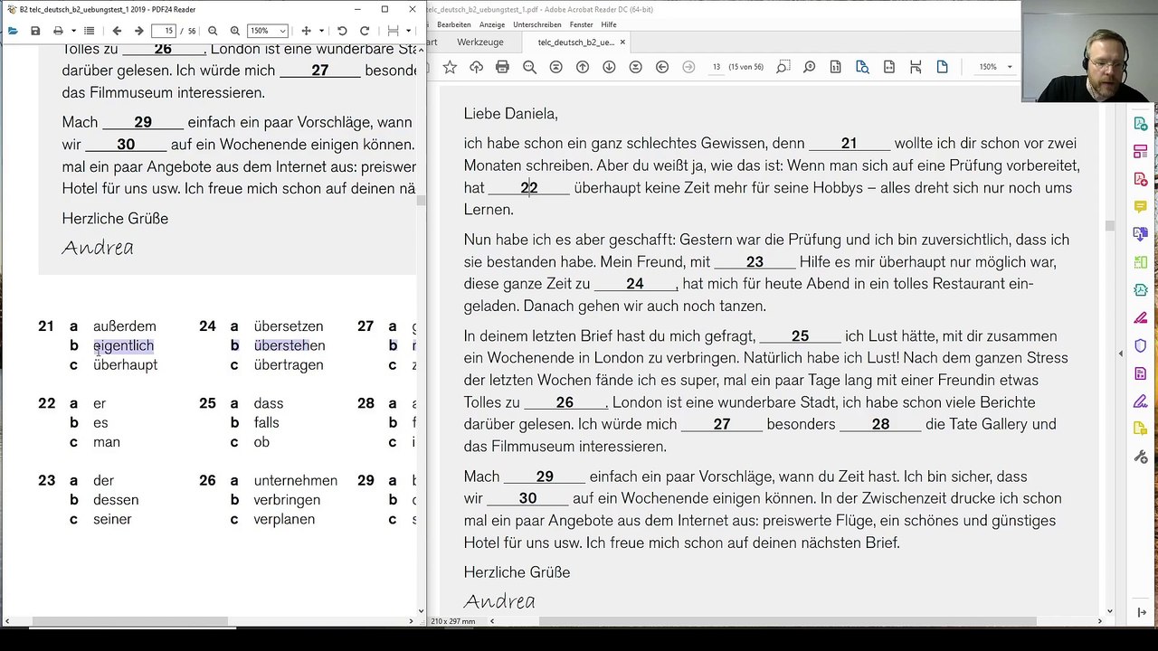Open Comment tool (yellow speech bubble)
The height and width of the screenshot is (651, 1158).
1140,207
